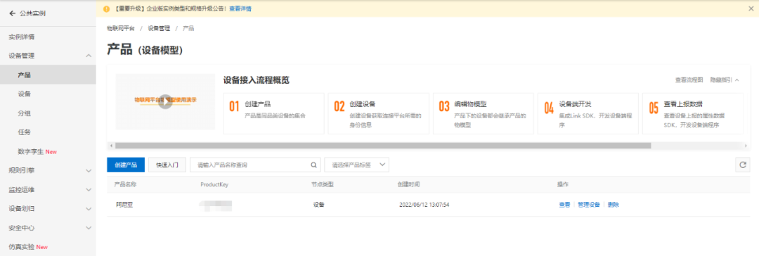Click the back arrow beside 公共实例
The width and height of the screenshot is (759, 256).
(x=12, y=13)
